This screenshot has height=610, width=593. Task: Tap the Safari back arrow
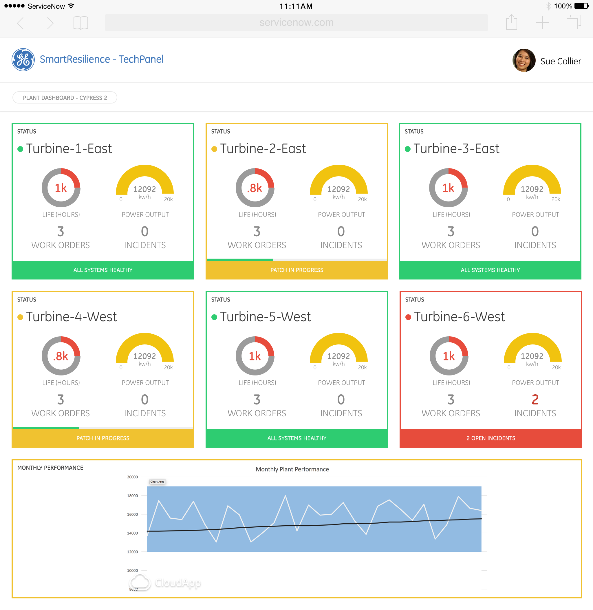tap(21, 23)
